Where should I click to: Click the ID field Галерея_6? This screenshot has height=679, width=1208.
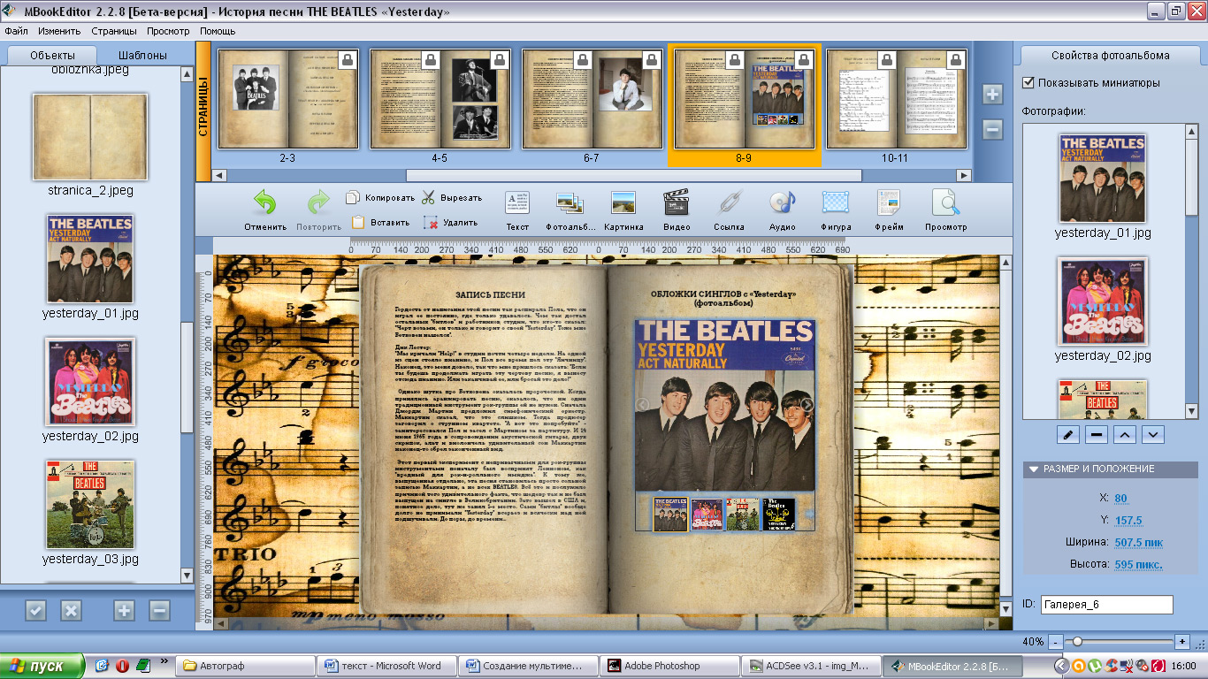click(x=1107, y=605)
